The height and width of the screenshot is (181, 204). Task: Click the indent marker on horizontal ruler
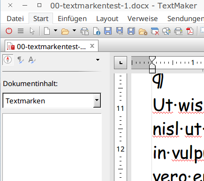152,65
